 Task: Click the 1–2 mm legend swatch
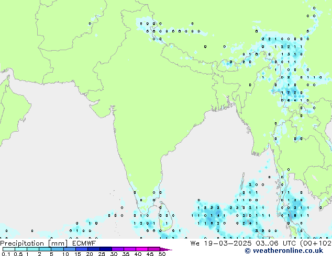pos(33,249)
